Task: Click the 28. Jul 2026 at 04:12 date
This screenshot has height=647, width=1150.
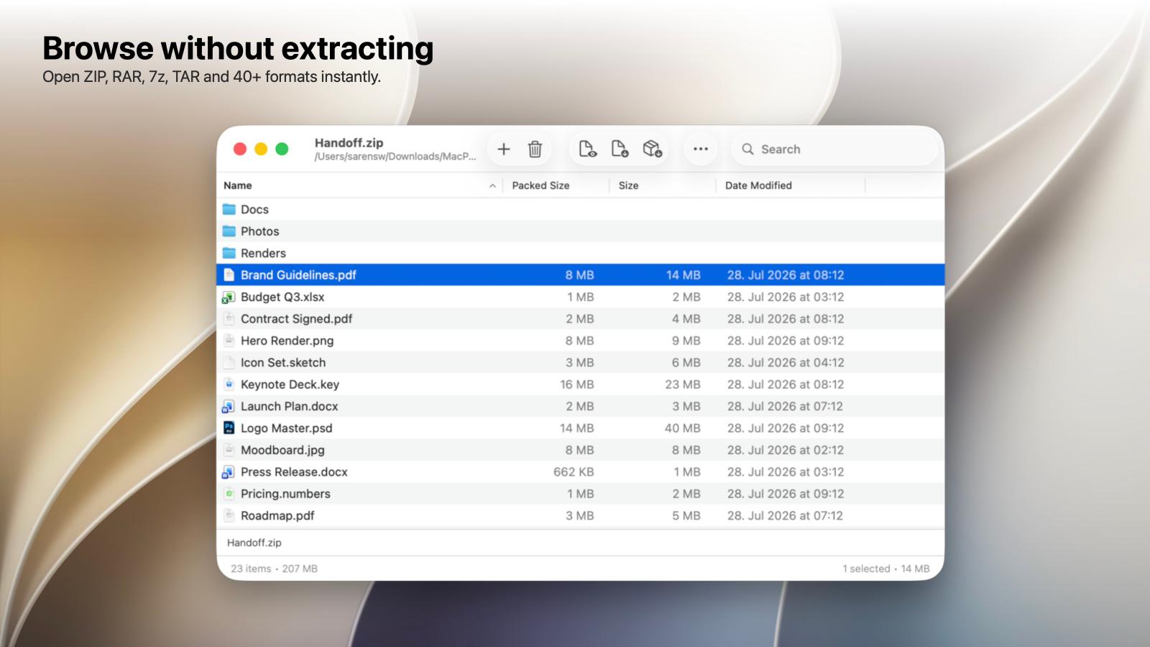Action: click(786, 362)
